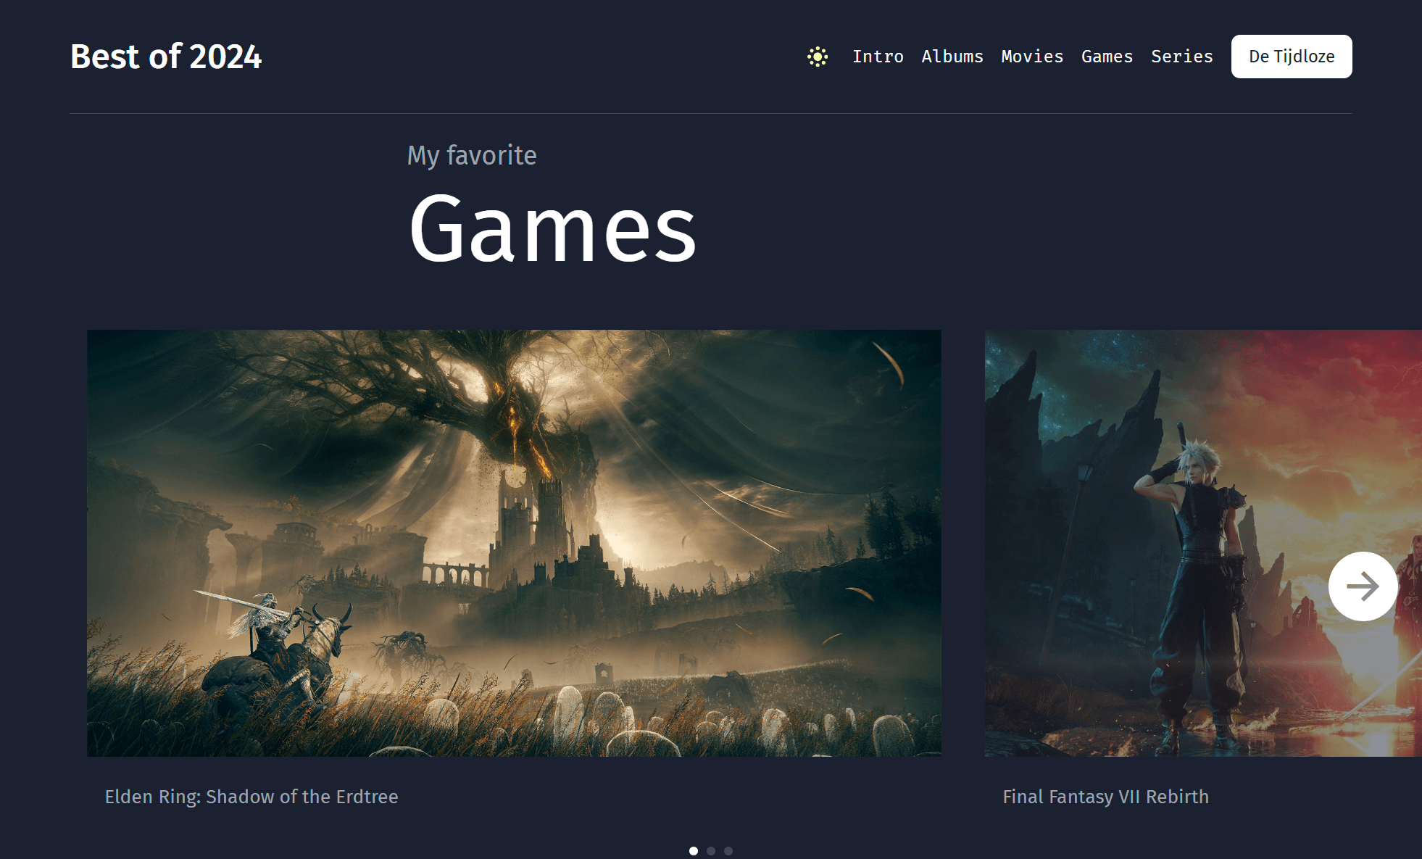Switch to the third carousel dot
Screen dimensions: 1422x859
728,851
